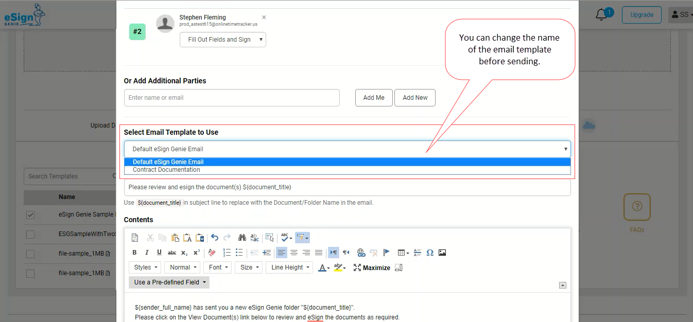The height and width of the screenshot is (322, 693).
Task: Click the Upgrade button
Action: tap(642, 15)
